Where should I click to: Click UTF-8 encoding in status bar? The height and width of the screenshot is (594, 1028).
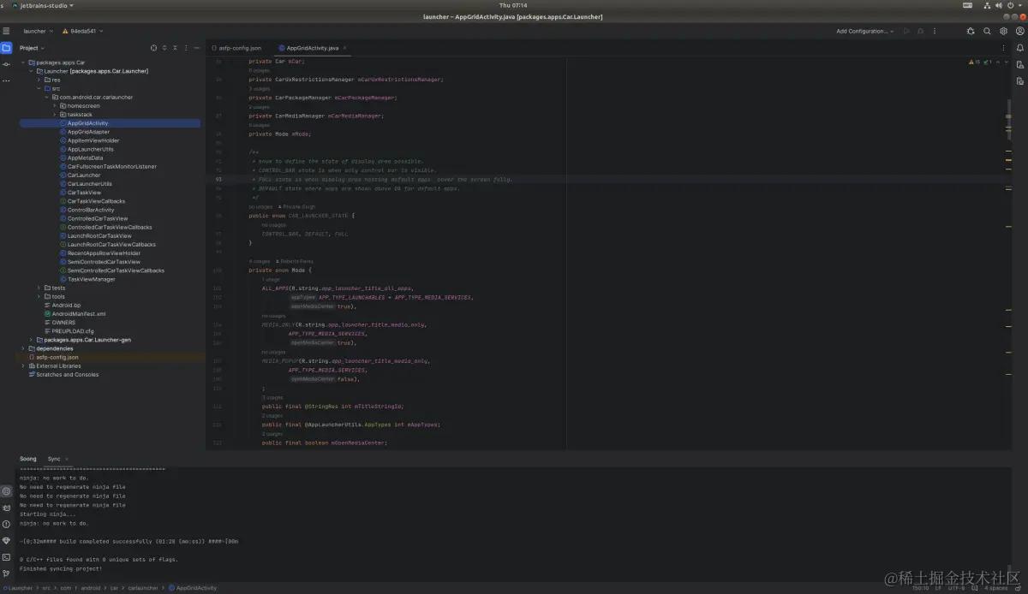958,588
